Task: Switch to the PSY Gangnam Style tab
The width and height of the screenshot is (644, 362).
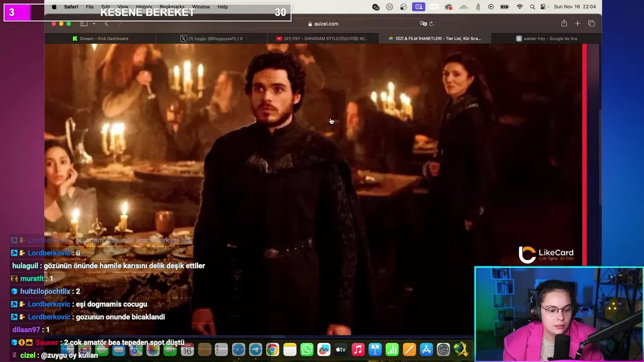Action: [323, 38]
